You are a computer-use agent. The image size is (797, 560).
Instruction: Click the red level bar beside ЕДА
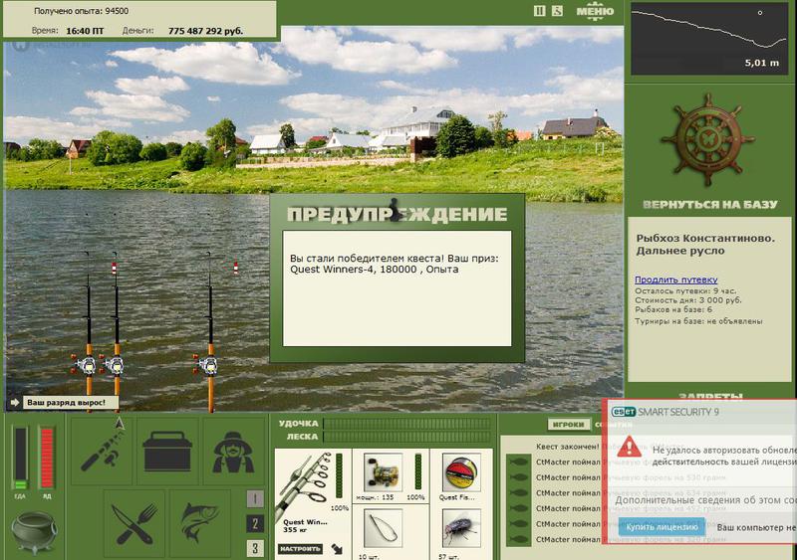[x=47, y=458]
